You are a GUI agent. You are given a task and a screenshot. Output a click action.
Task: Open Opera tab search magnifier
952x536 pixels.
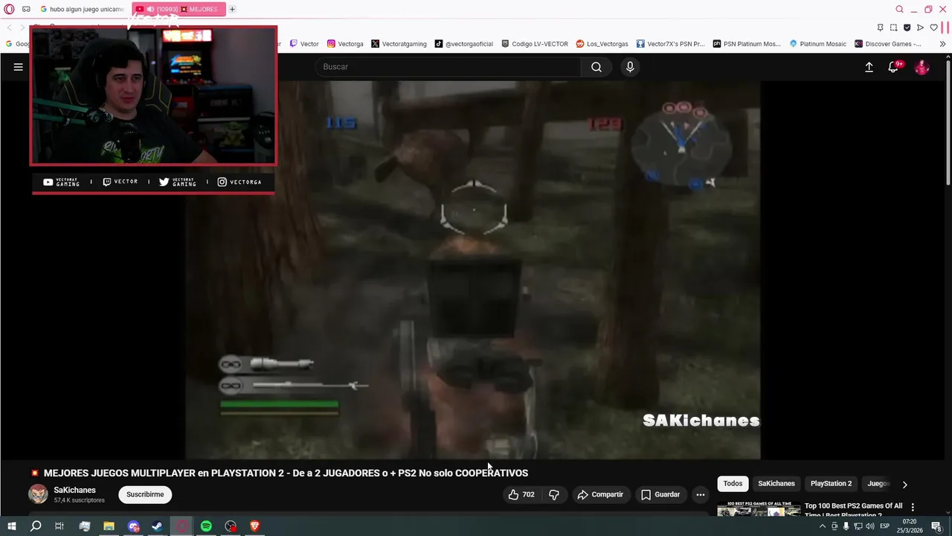(899, 9)
